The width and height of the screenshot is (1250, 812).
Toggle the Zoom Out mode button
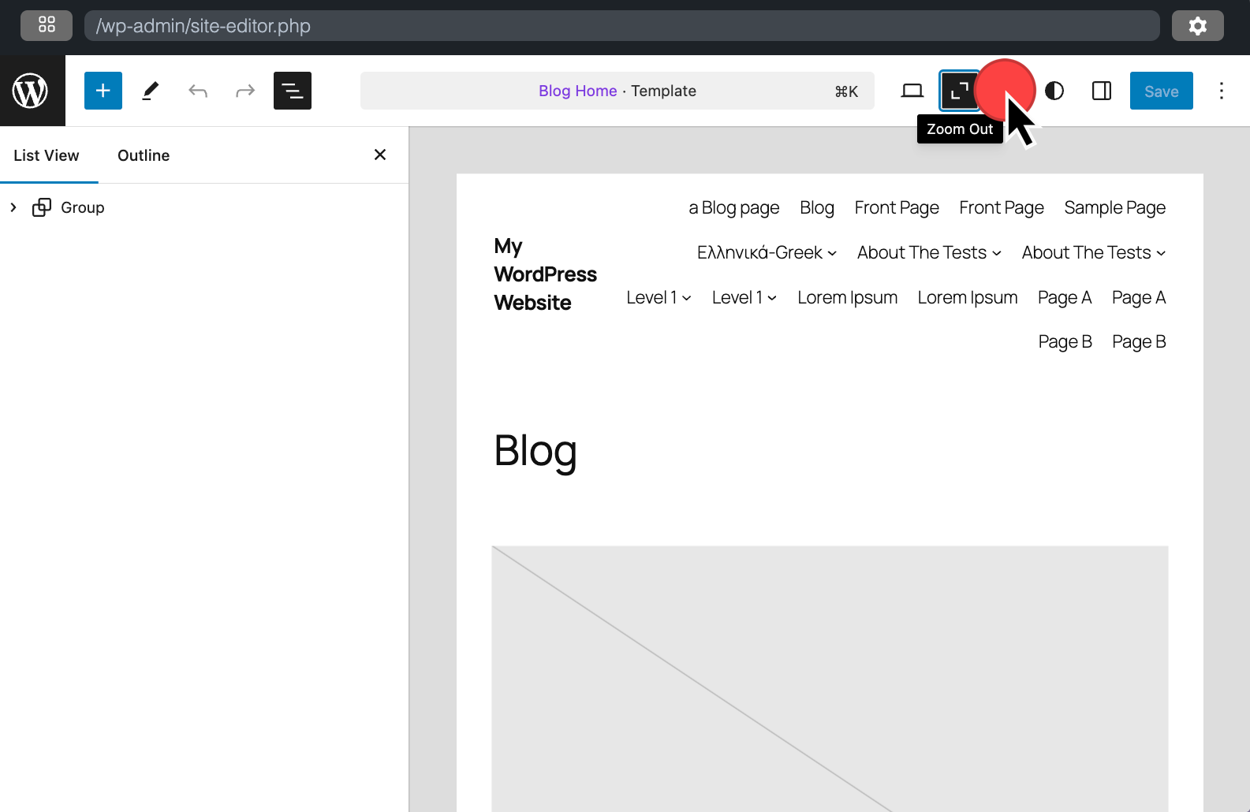pos(959,91)
